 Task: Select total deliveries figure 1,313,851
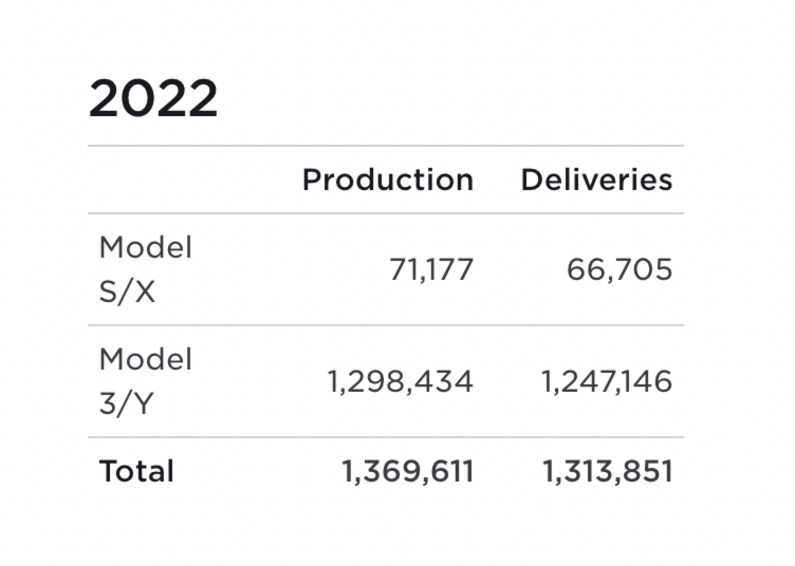tap(607, 471)
